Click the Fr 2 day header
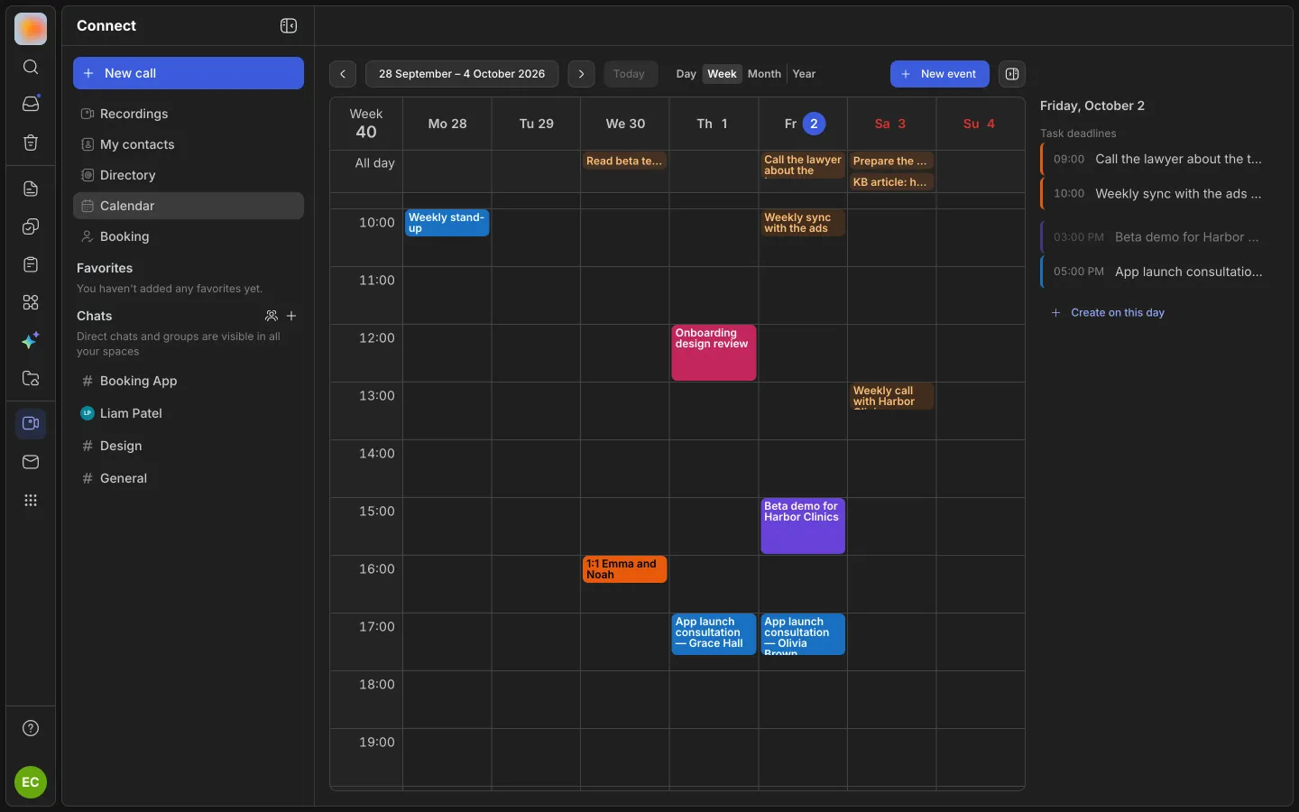This screenshot has width=1299, height=812. (x=803, y=124)
